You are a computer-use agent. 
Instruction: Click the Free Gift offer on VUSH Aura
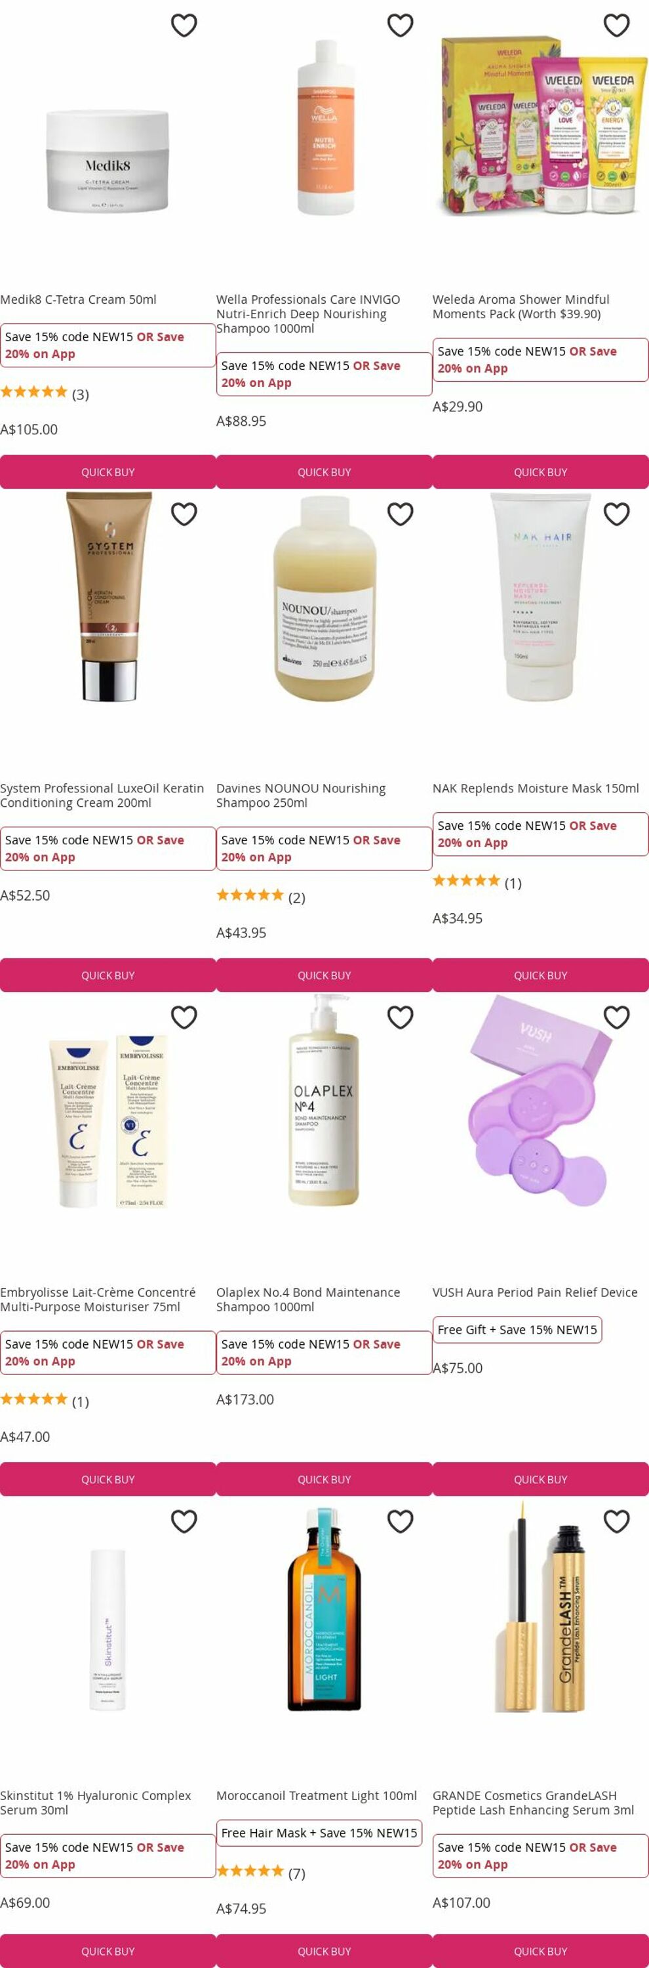517,1329
